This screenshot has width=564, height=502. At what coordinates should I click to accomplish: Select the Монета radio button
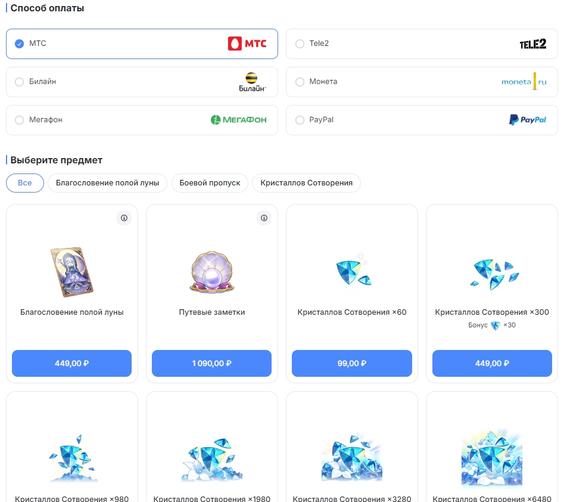point(300,82)
